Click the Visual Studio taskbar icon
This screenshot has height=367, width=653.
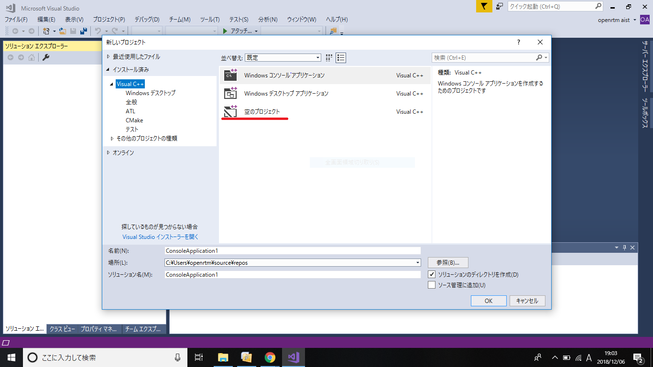tap(294, 357)
